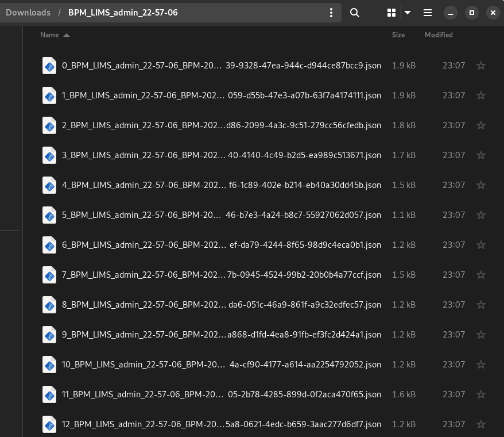Toggle star on 11_BPM_LIMS json file
Image resolution: width=504 pixels, height=437 pixels.
(x=481, y=394)
